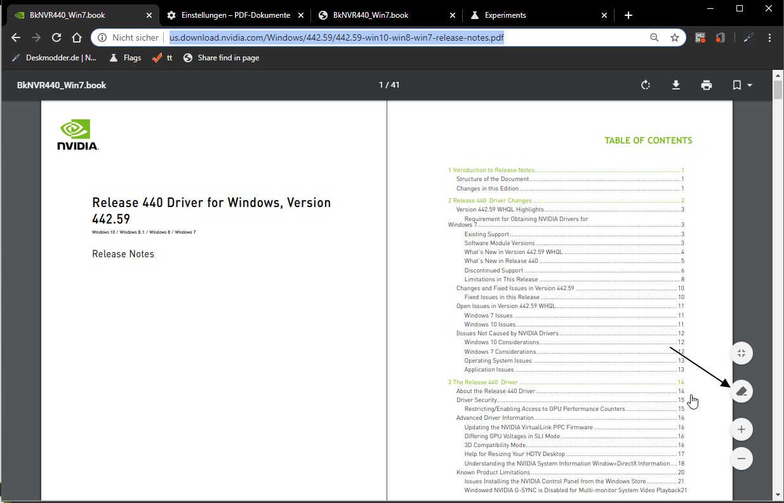Open '2 Release 440 Driver Changes' entry

pyautogui.click(x=566, y=201)
